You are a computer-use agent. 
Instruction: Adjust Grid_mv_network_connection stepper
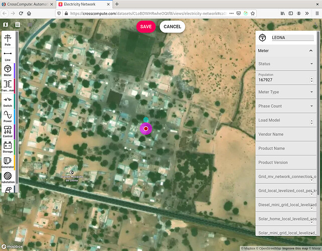coord(311,179)
